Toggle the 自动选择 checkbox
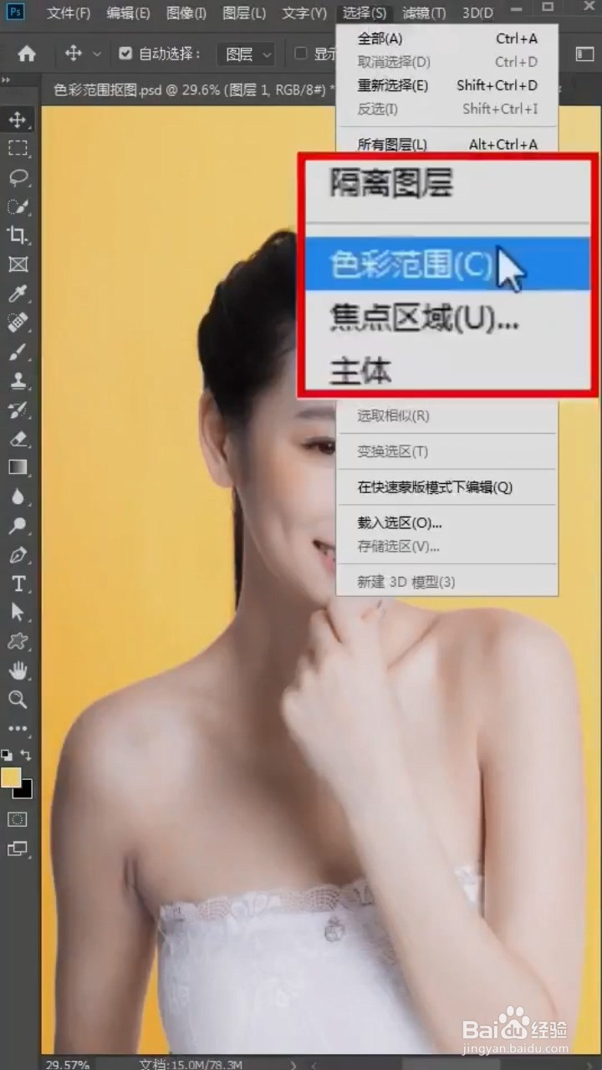602x1070 pixels. point(125,53)
